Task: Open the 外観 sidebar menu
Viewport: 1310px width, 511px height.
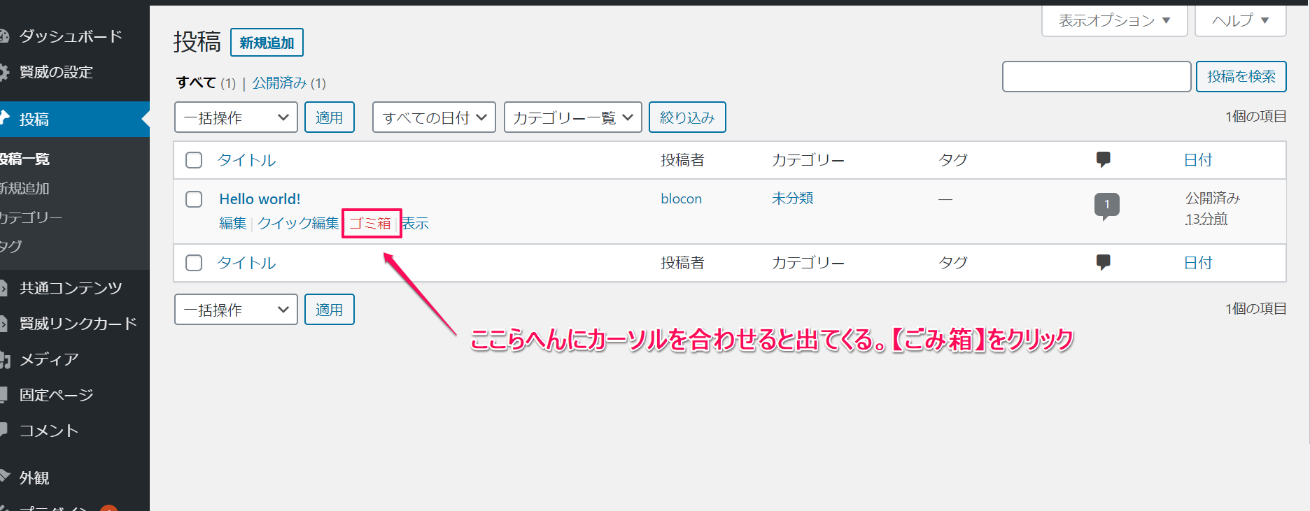Action: (x=34, y=478)
